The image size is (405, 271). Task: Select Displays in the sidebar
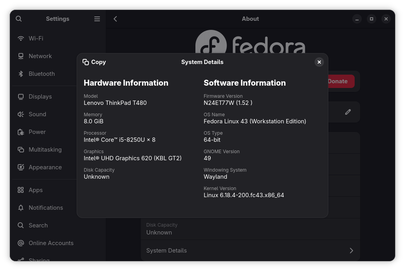[40, 97]
